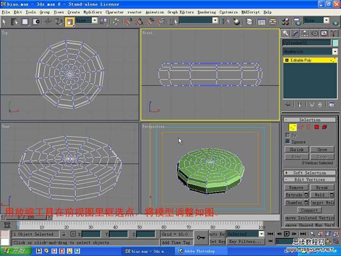Switch to the Display command panel tab

click(324, 33)
